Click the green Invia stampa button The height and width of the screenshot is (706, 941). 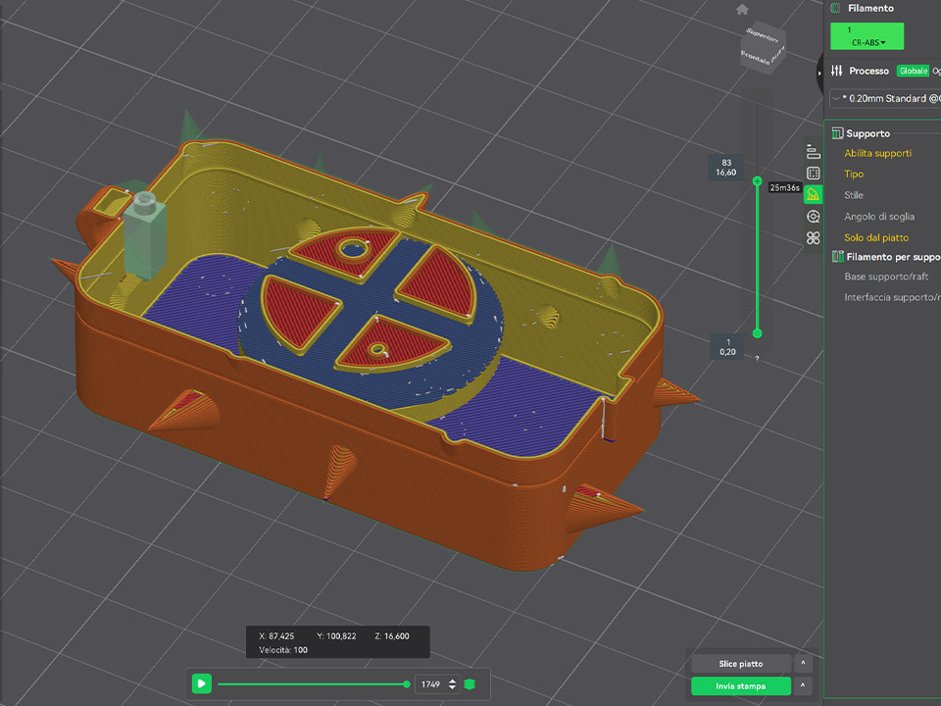740,685
